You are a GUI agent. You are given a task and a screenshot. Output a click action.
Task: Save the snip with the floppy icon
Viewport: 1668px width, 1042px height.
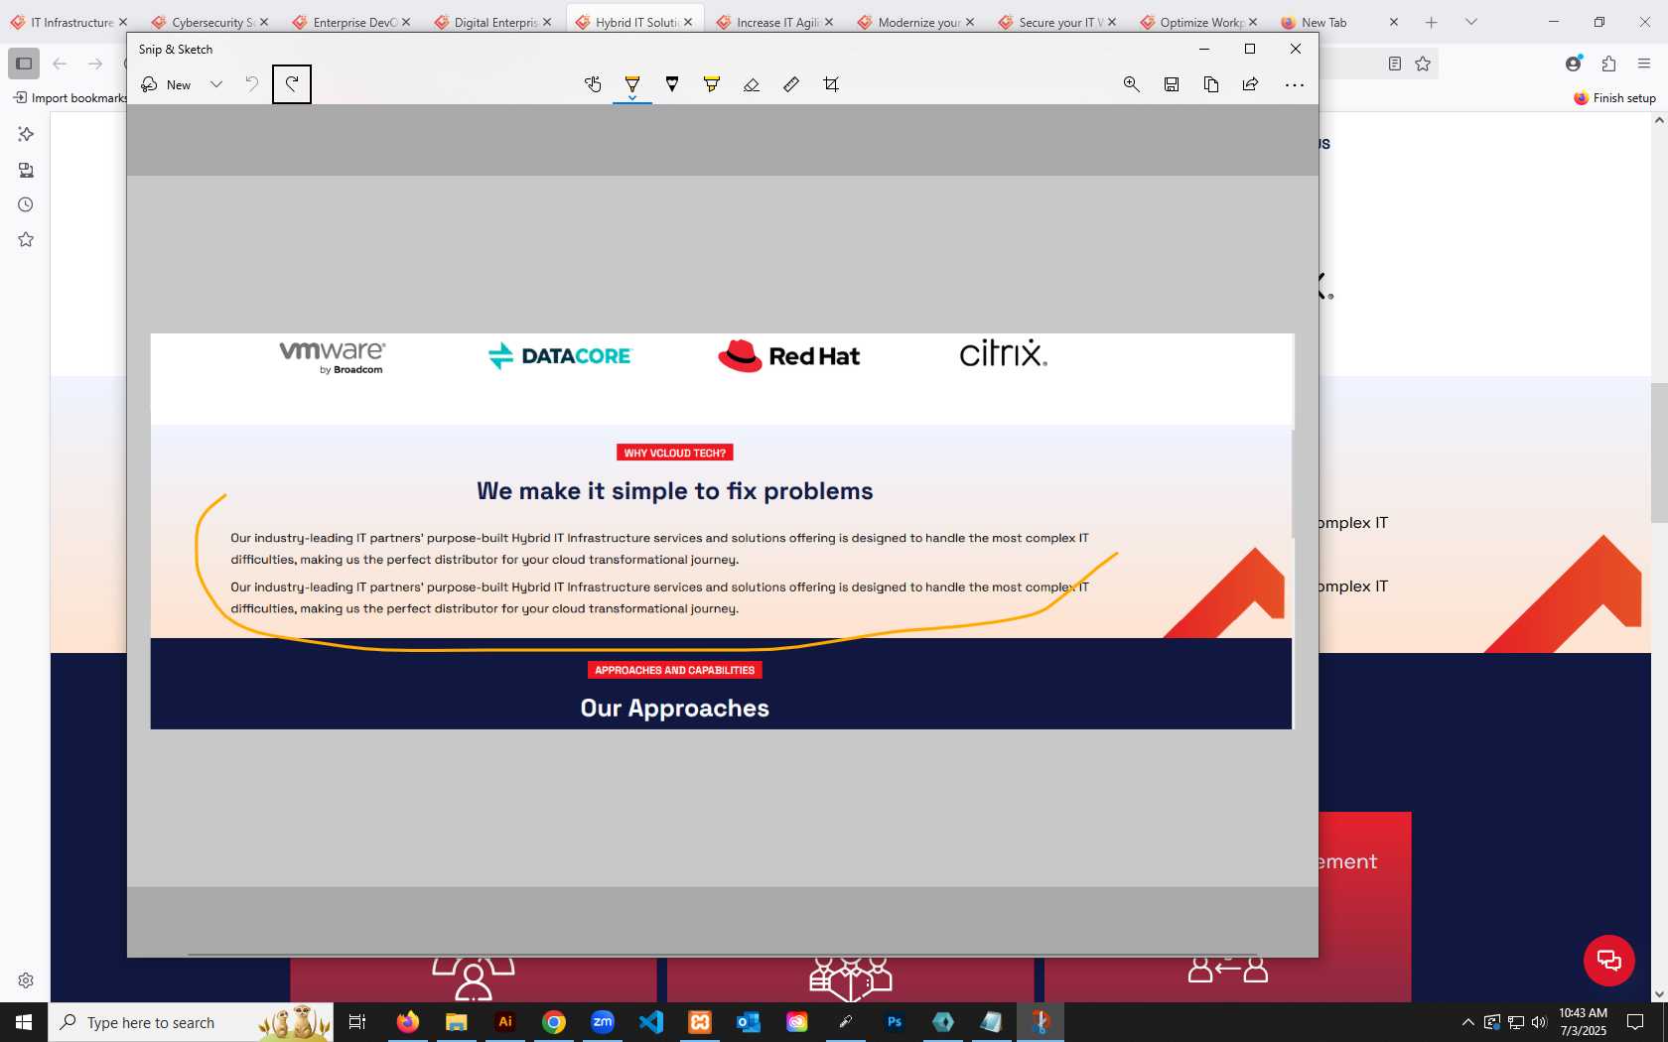coord(1172,84)
